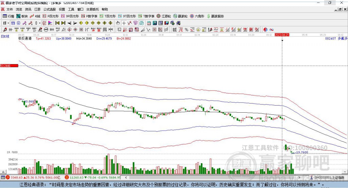This screenshot has width=348, height=188.
Task: Open the 浏览 menu
Action: click(19, 9)
